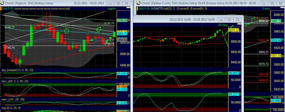The image size is (285, 112).
Task: Maximize the Chart2 daily window
Action: coord(118,3)
